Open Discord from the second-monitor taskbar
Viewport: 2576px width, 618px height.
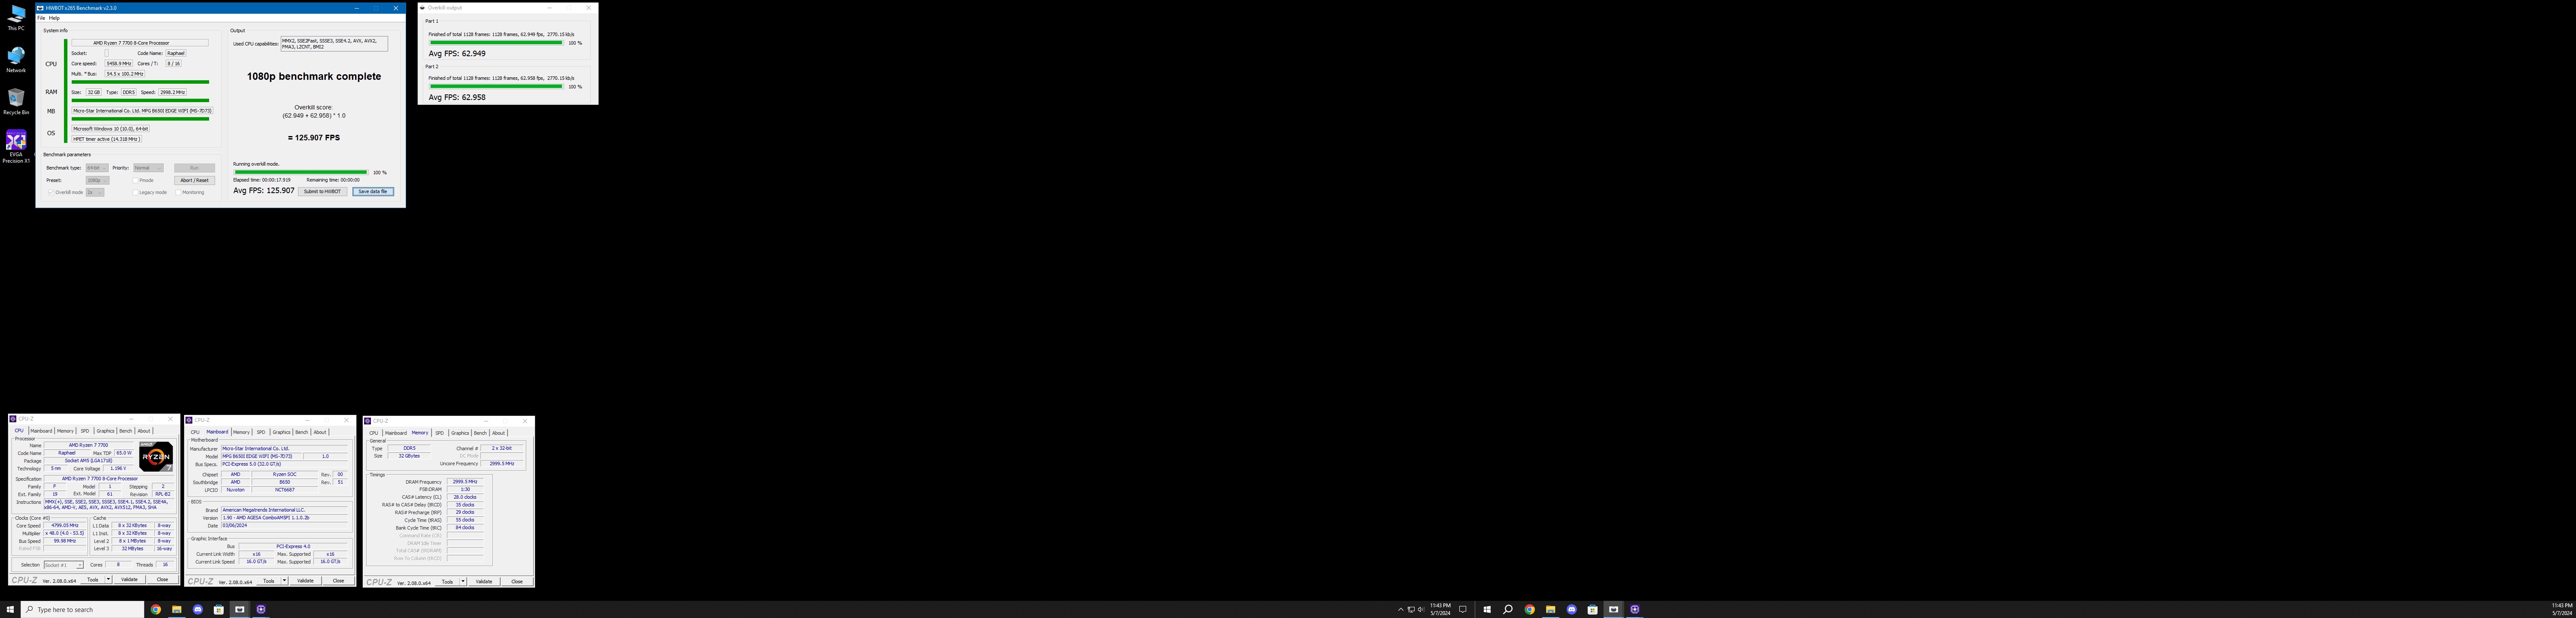(x=1571, y=609)
